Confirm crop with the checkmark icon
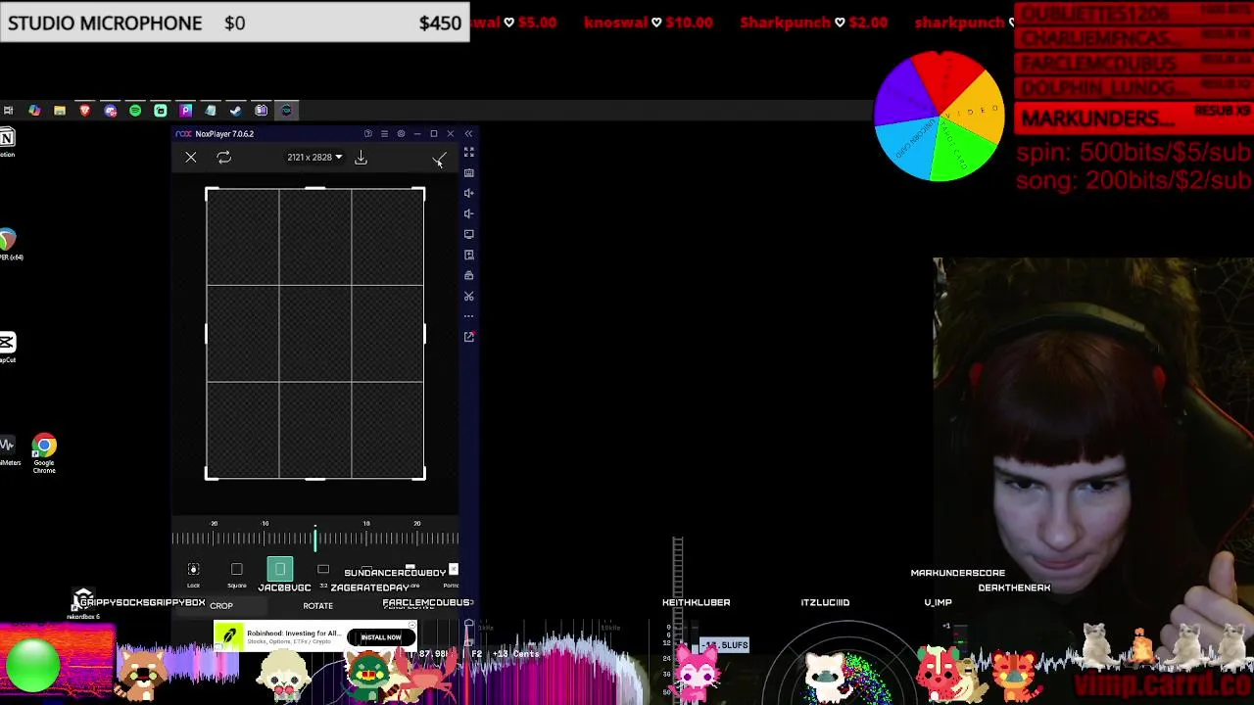 pos(439,159)
